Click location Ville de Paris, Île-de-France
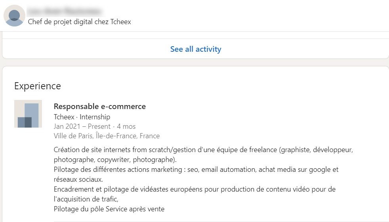 [x=95, y=136]
